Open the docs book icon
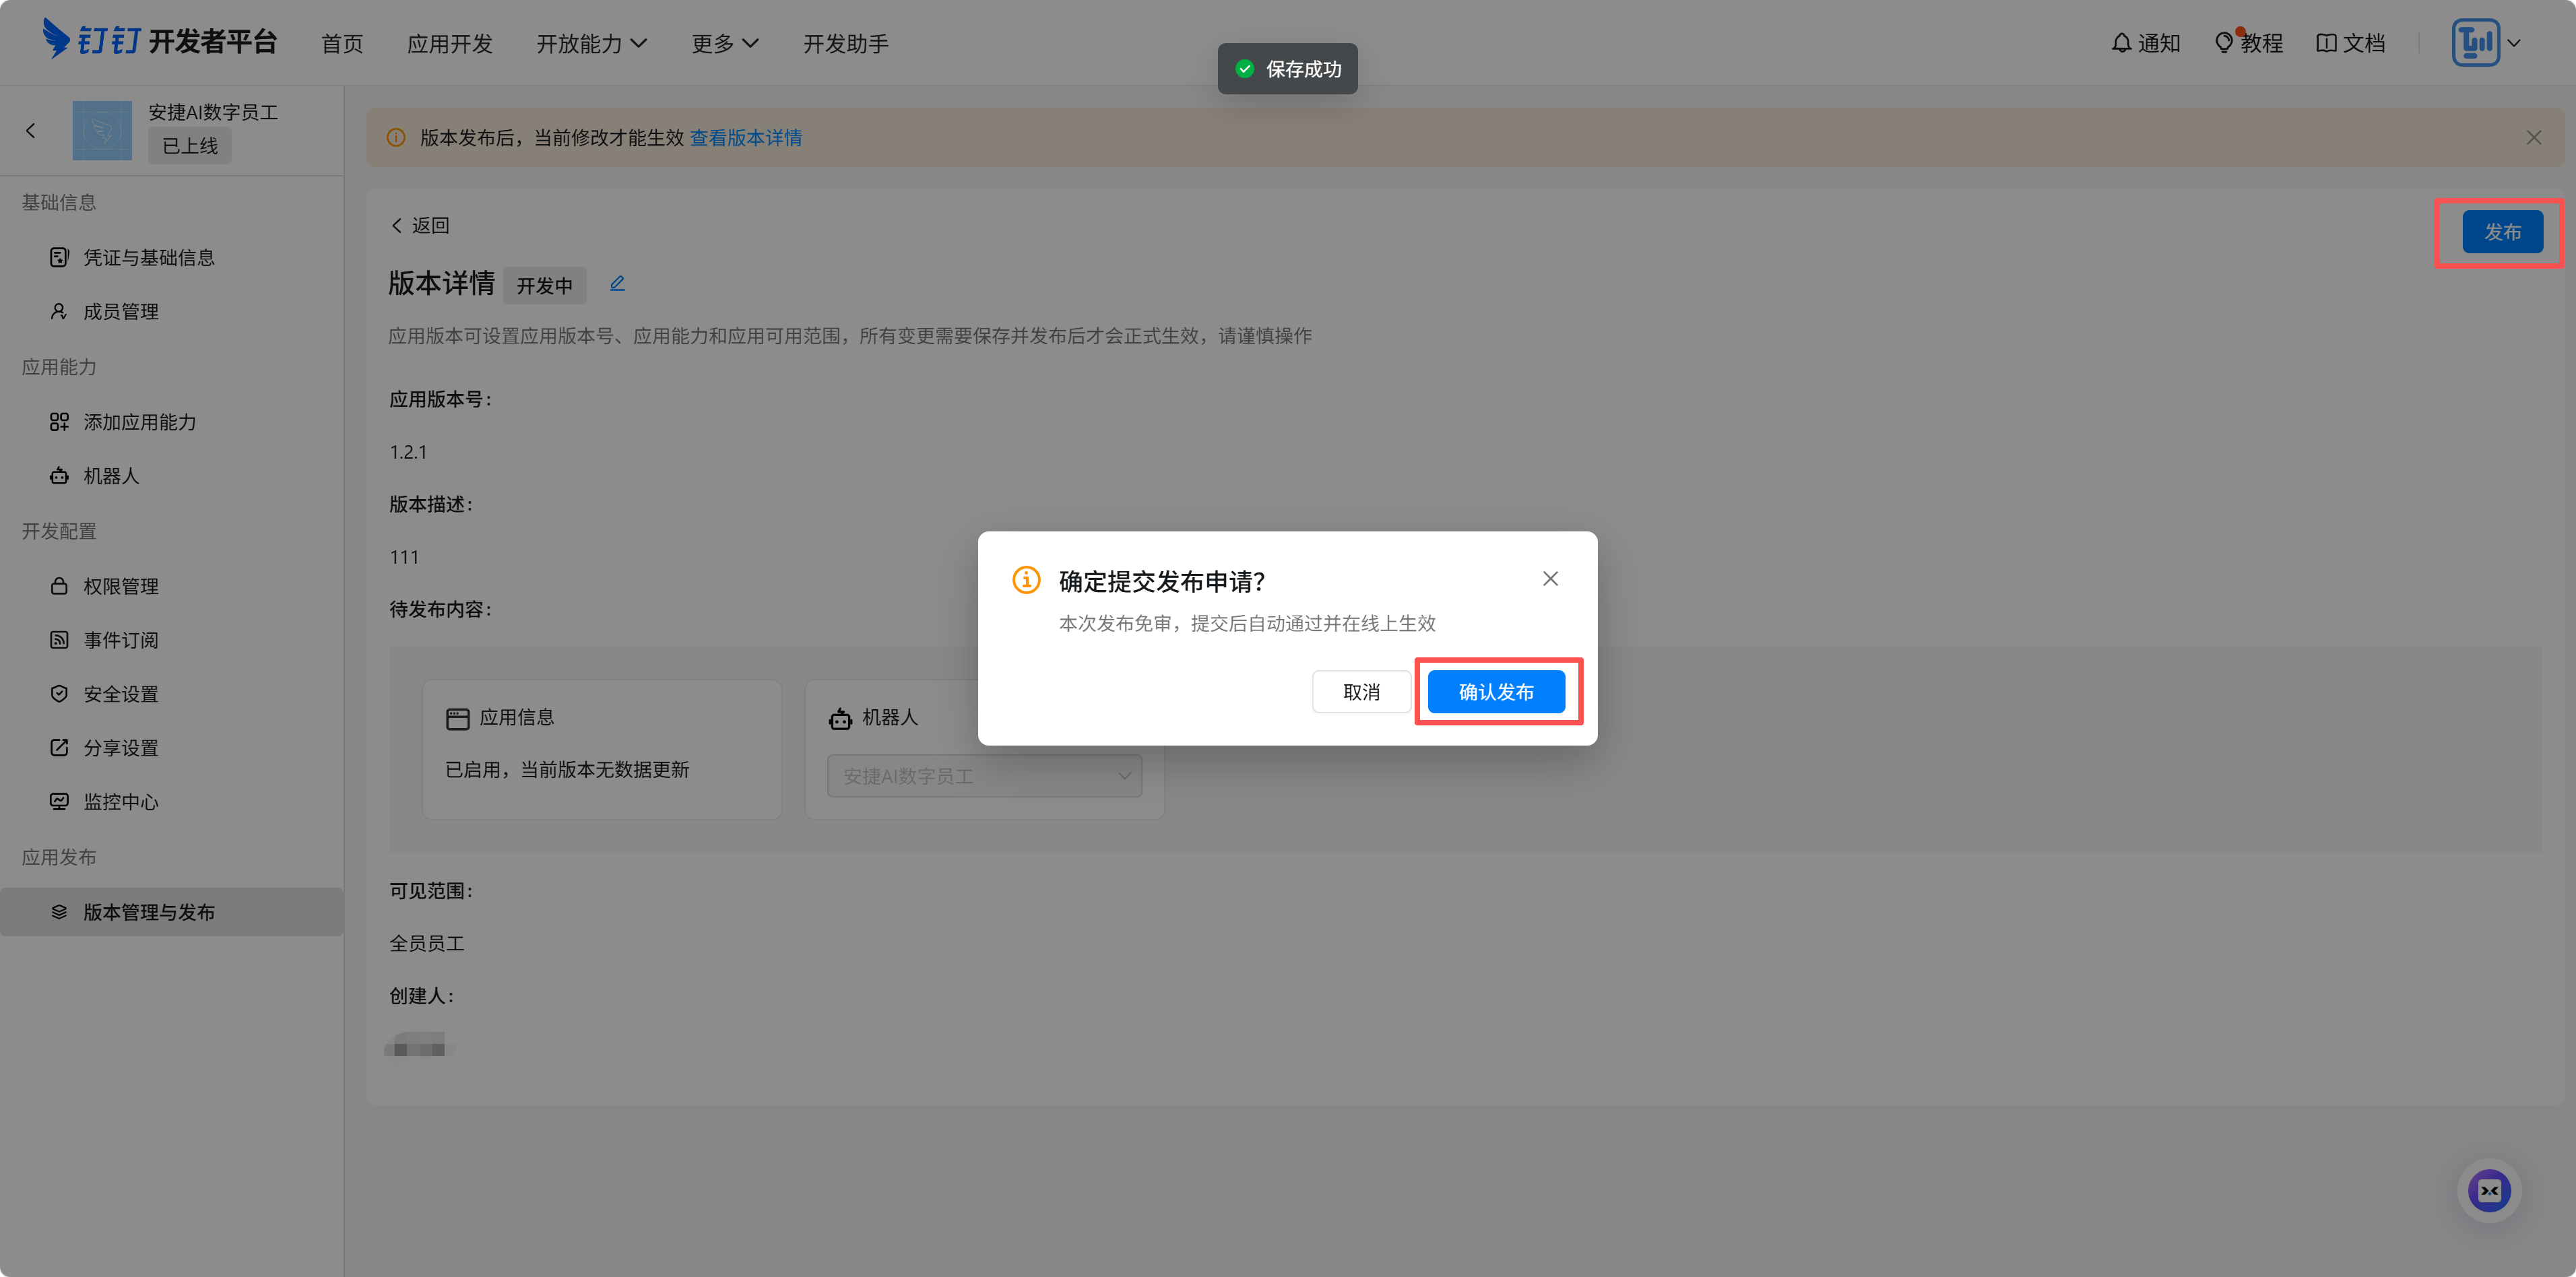Viewport: 2576px width, 1277px height. coord(2326,43)
